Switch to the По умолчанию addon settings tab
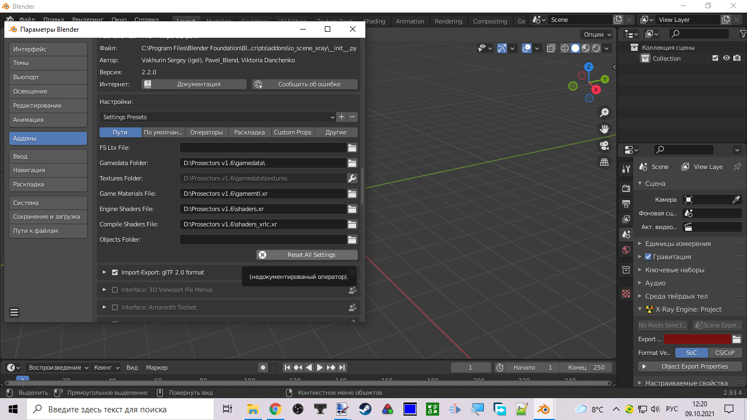Image resolution: width=747 pixels, height=420 pixels. pos(162,132)
